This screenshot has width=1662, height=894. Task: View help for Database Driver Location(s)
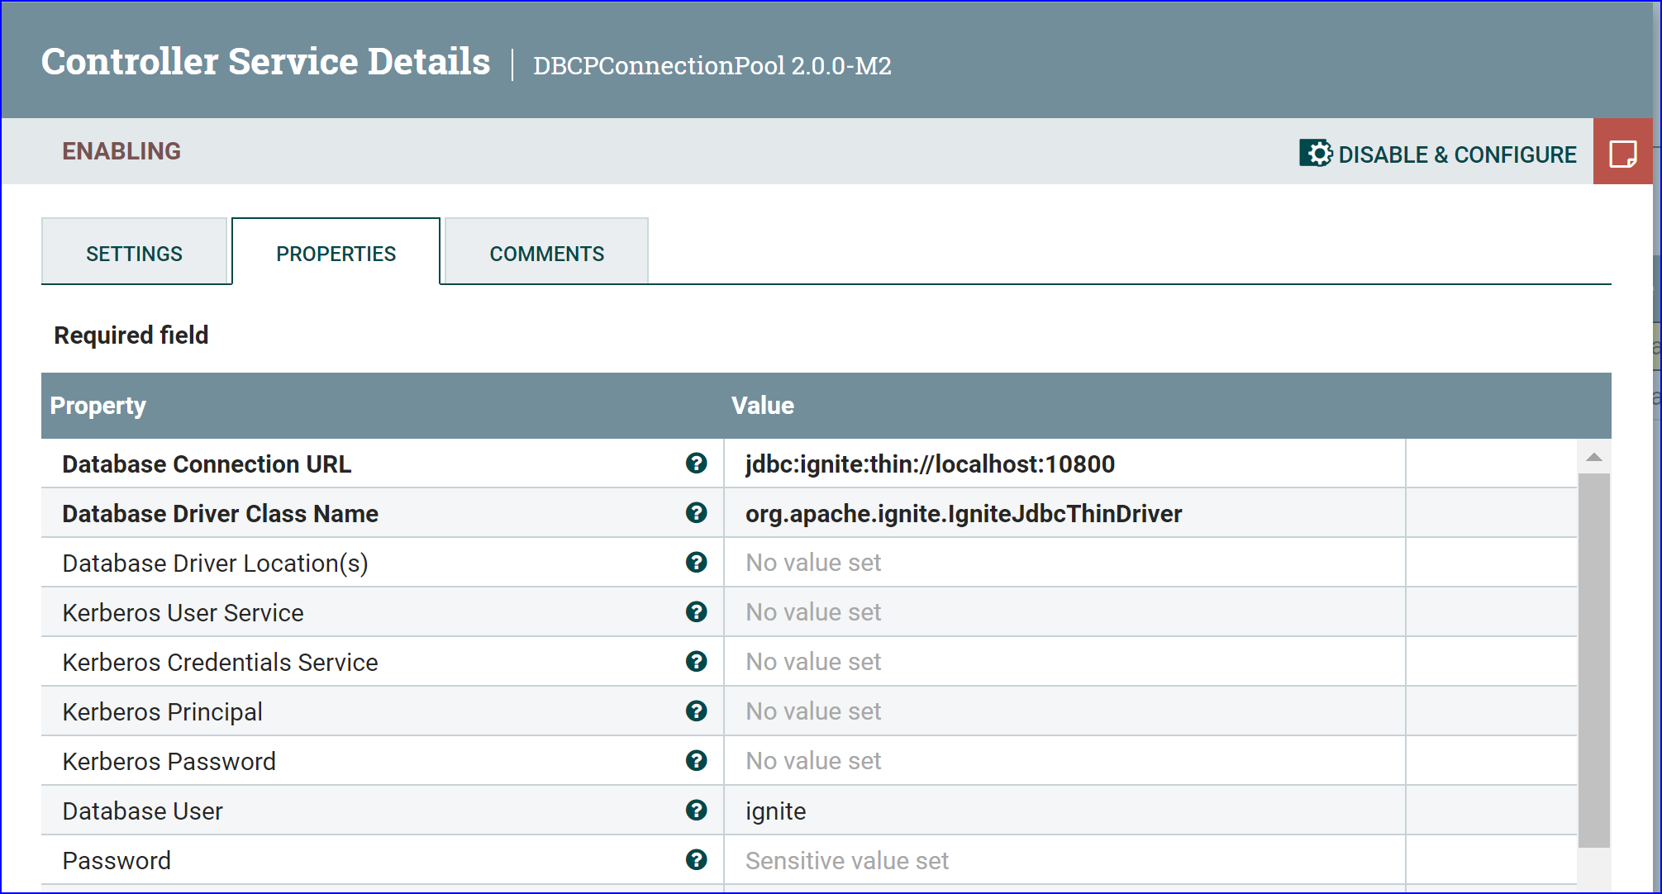click(x=697, y=563)
